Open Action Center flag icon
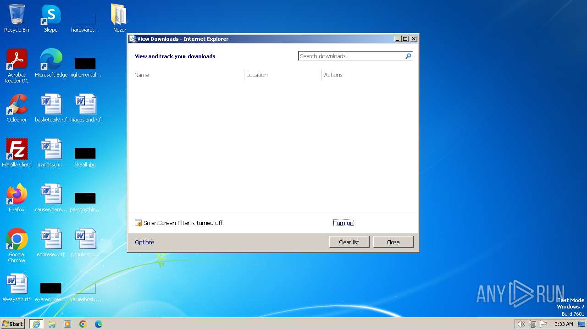The image size is (587, 330). pos(543,324)
